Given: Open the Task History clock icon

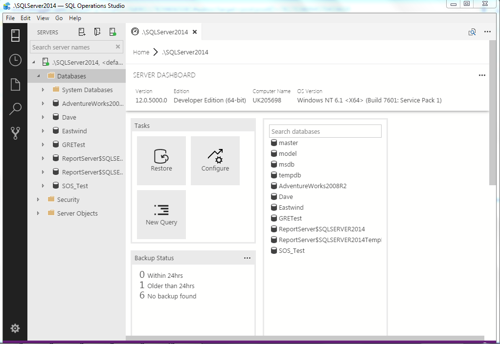Looking at the screenshot, I should [x=15, y=60].
